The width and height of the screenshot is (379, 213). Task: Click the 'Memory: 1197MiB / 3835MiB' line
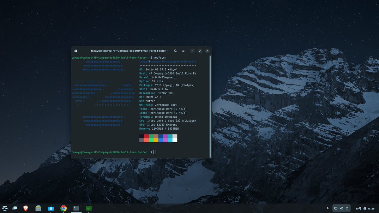tap(159, 129)
